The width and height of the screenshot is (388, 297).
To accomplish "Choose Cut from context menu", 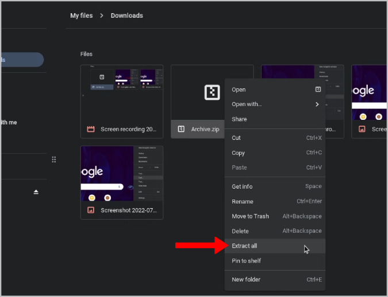I will (x=275, y=138).
